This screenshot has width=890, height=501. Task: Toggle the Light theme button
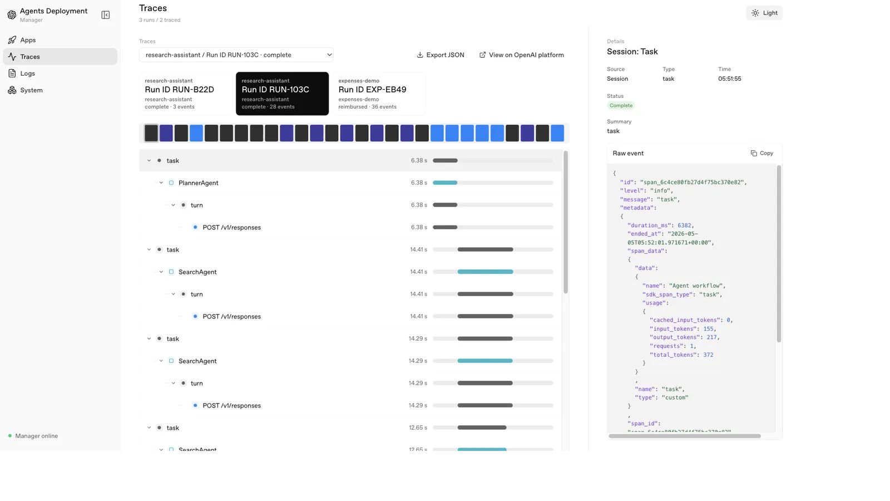764,13
